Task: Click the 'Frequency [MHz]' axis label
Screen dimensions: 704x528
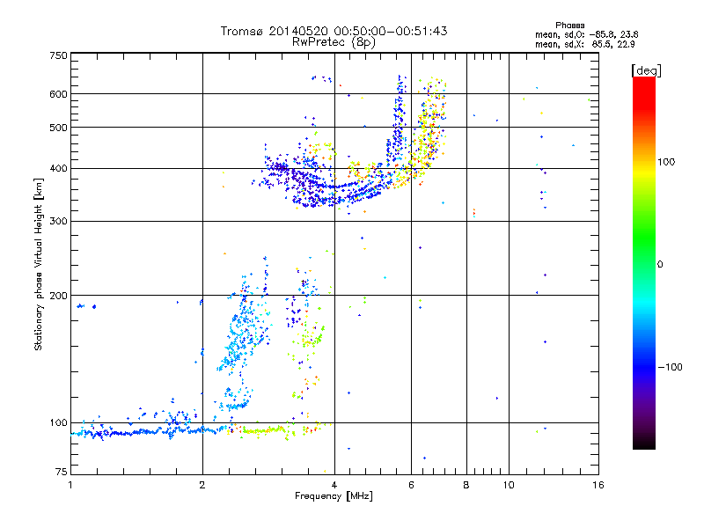Action: [x=334, y=496]
